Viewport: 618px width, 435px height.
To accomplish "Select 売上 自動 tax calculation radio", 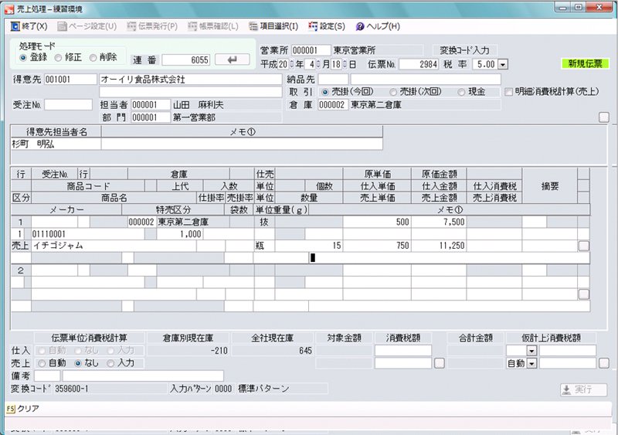I will pos(42,363).
